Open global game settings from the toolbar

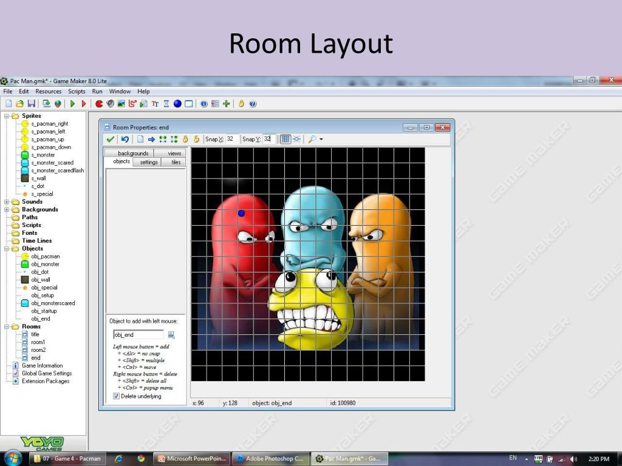click(215, 104)
